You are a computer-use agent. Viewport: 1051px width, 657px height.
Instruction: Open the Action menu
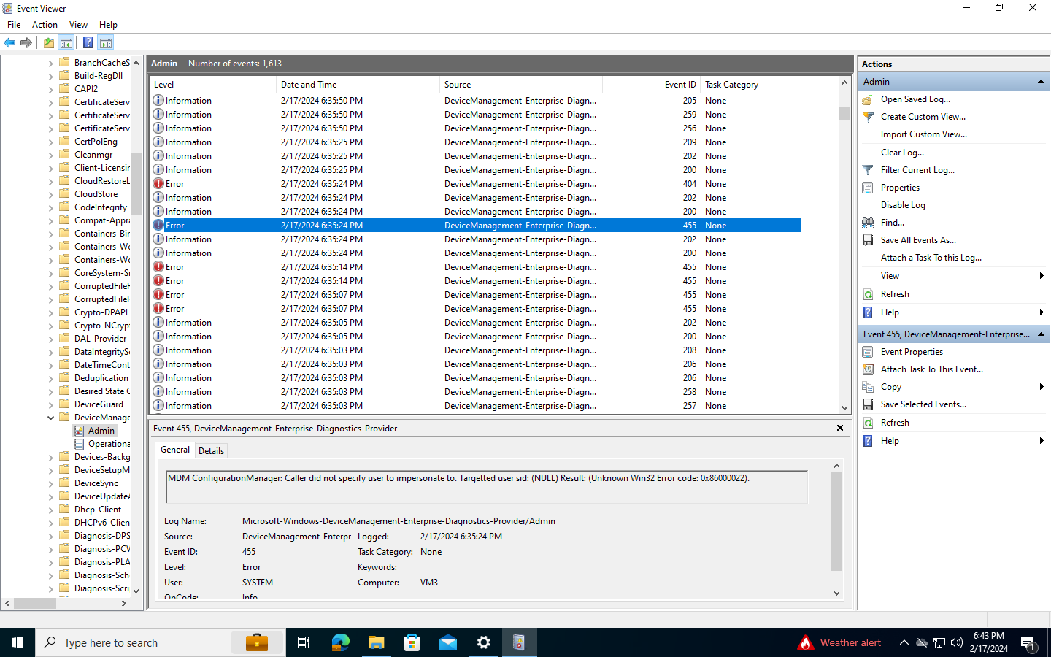45,24
